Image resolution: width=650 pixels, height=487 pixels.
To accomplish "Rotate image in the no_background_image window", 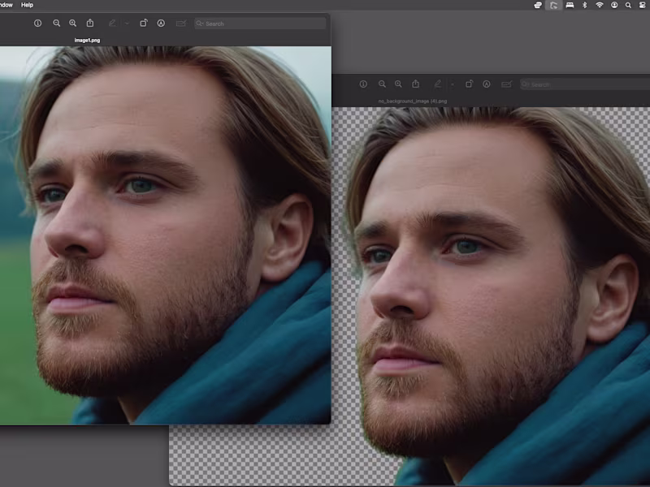I will click(x=469, y=84).
